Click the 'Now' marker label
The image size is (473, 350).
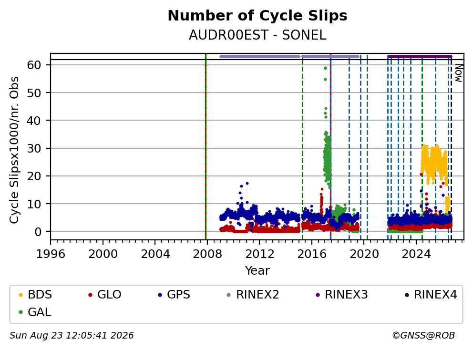pyautogui.click(x=459, y=73)
